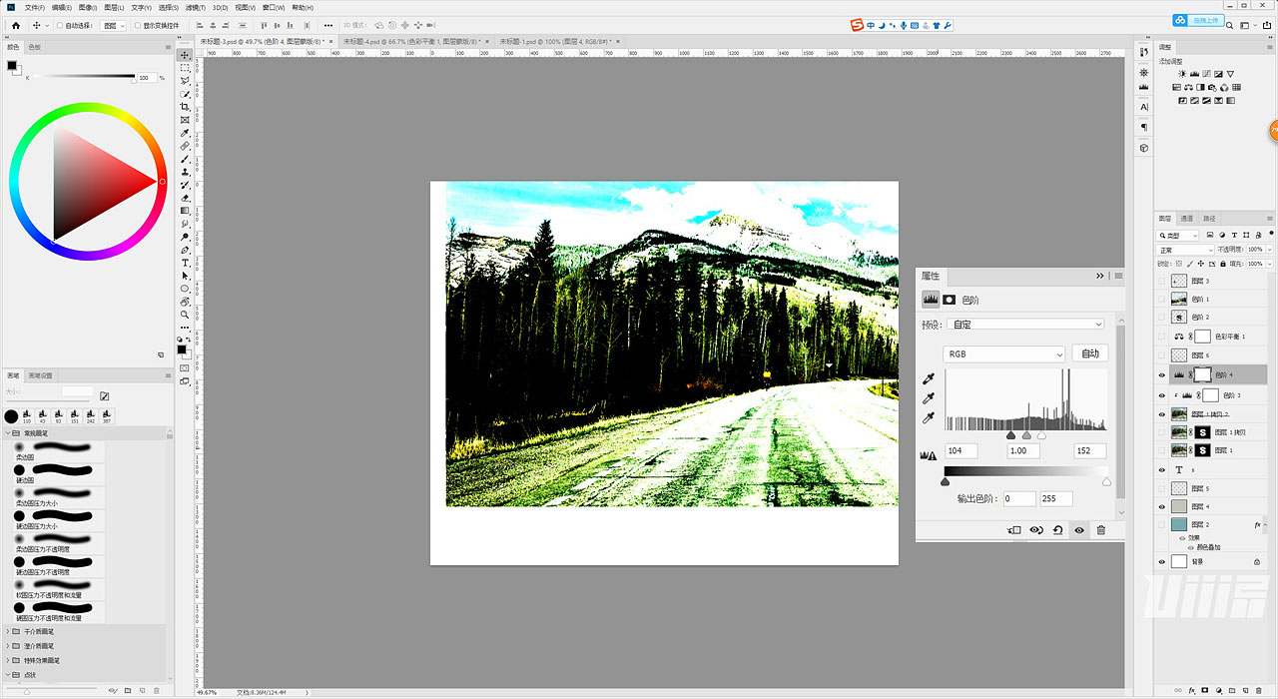
Task: Click the 自动 button in the Levels panel
Action: (x=1090, y=353)
